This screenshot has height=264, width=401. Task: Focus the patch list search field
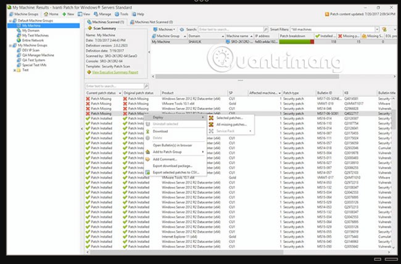115,86
